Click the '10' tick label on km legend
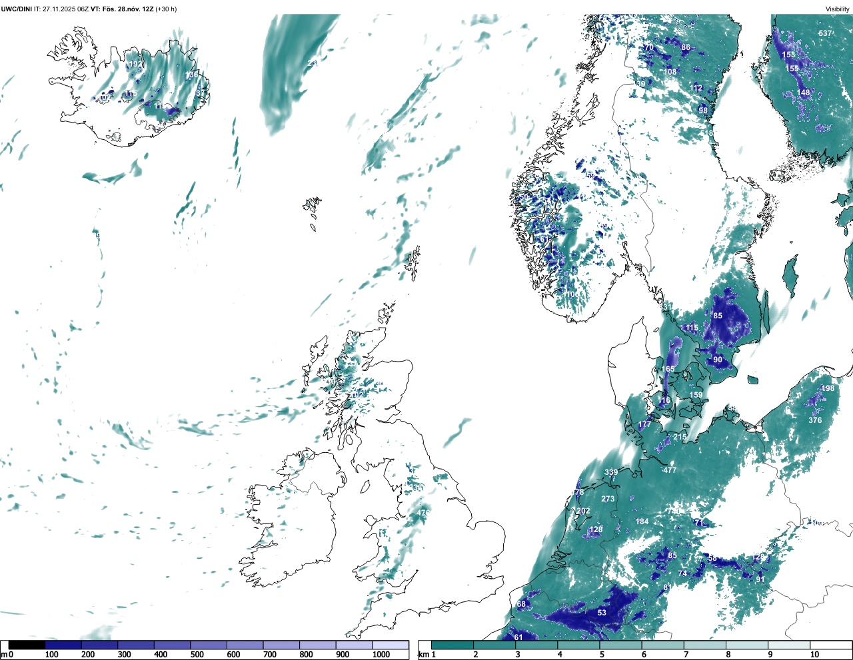The image size is (853, 660). point(814,655)
